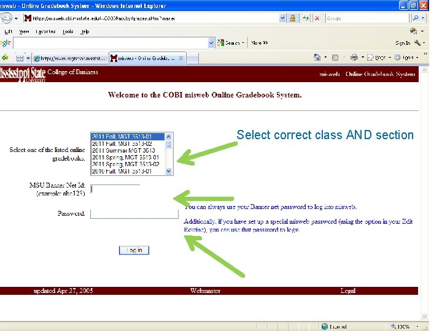Click the quick tabs grid icon

point(20,58)
